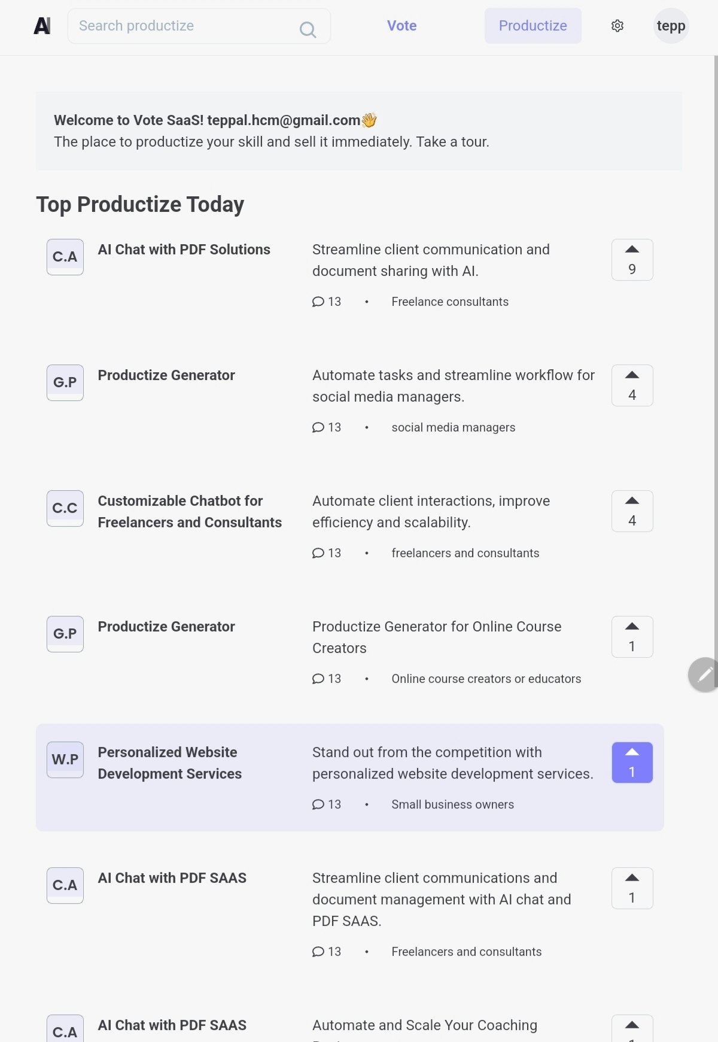Viewport: 718px width, 1042px height.
Task: Open settings via the gear icon
Action: [617, 26]
